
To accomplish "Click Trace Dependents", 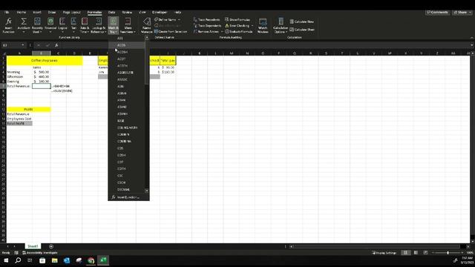I will (207, 26).
